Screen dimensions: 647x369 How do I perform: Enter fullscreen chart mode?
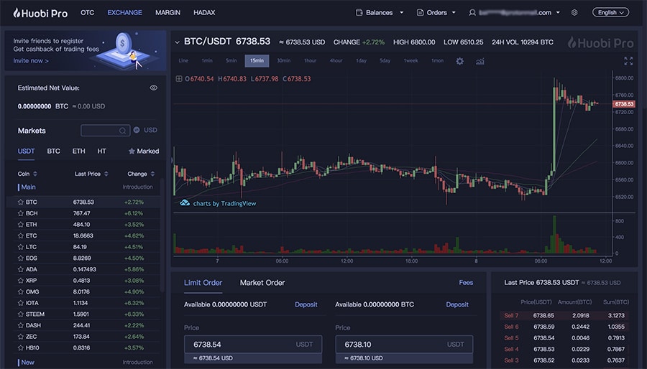[628, 61]
